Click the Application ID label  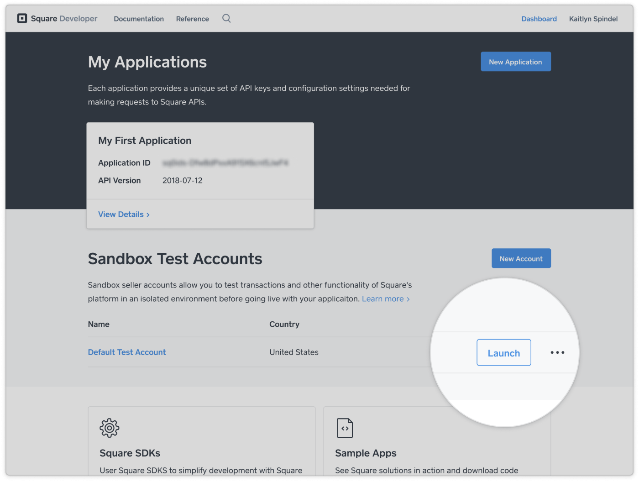pos(124,163)
